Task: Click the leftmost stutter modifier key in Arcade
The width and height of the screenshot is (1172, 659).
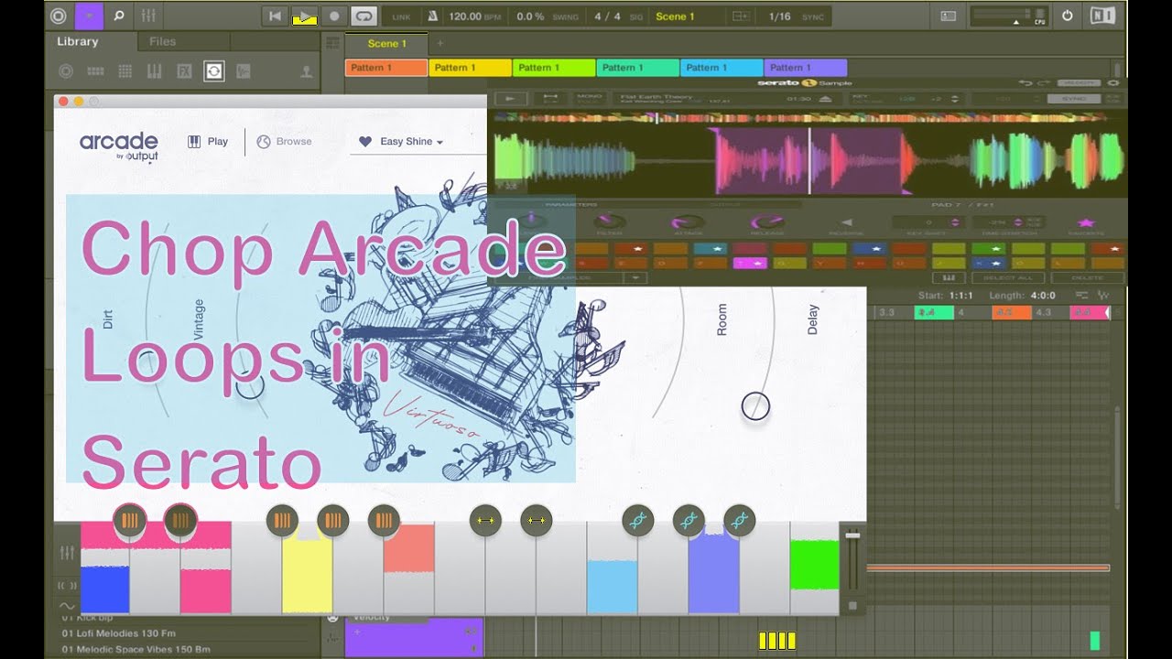Action: (130, 521)
